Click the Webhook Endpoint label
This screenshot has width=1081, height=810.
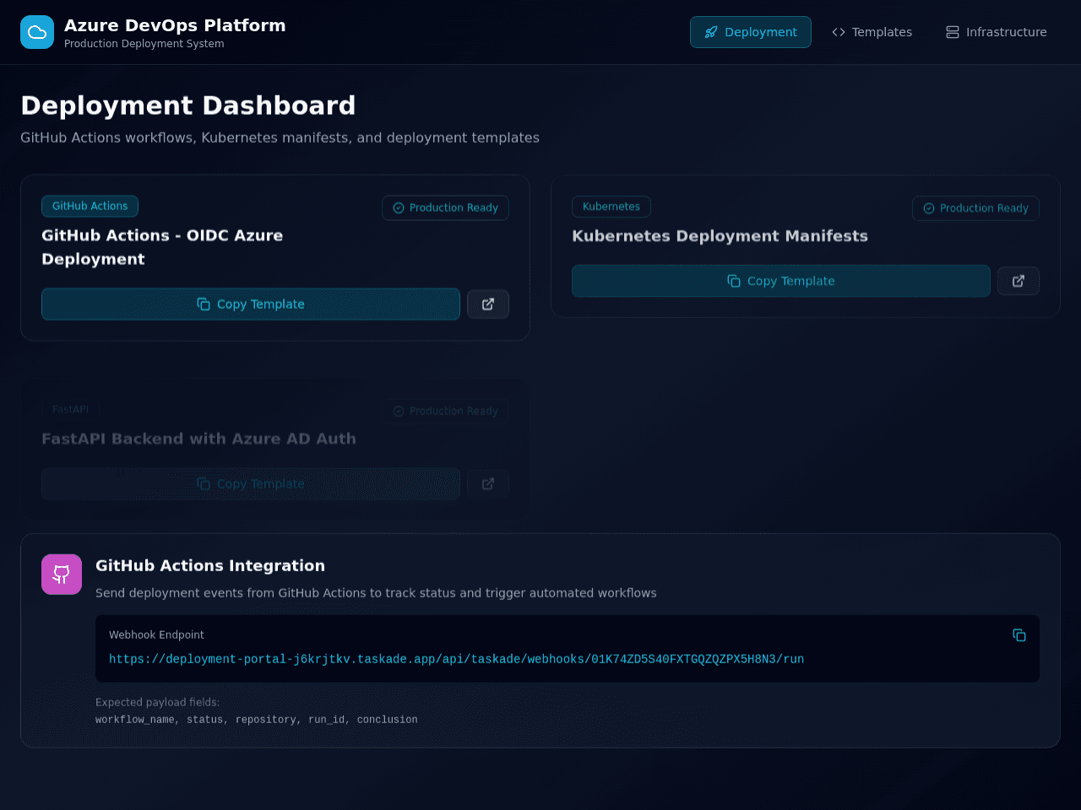[x=156, y=634]
